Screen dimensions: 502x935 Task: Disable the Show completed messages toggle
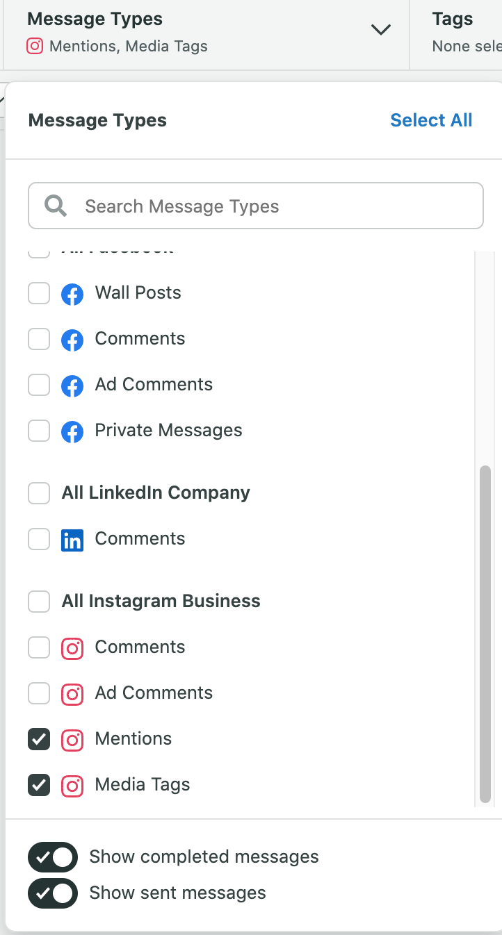point(53,857)
